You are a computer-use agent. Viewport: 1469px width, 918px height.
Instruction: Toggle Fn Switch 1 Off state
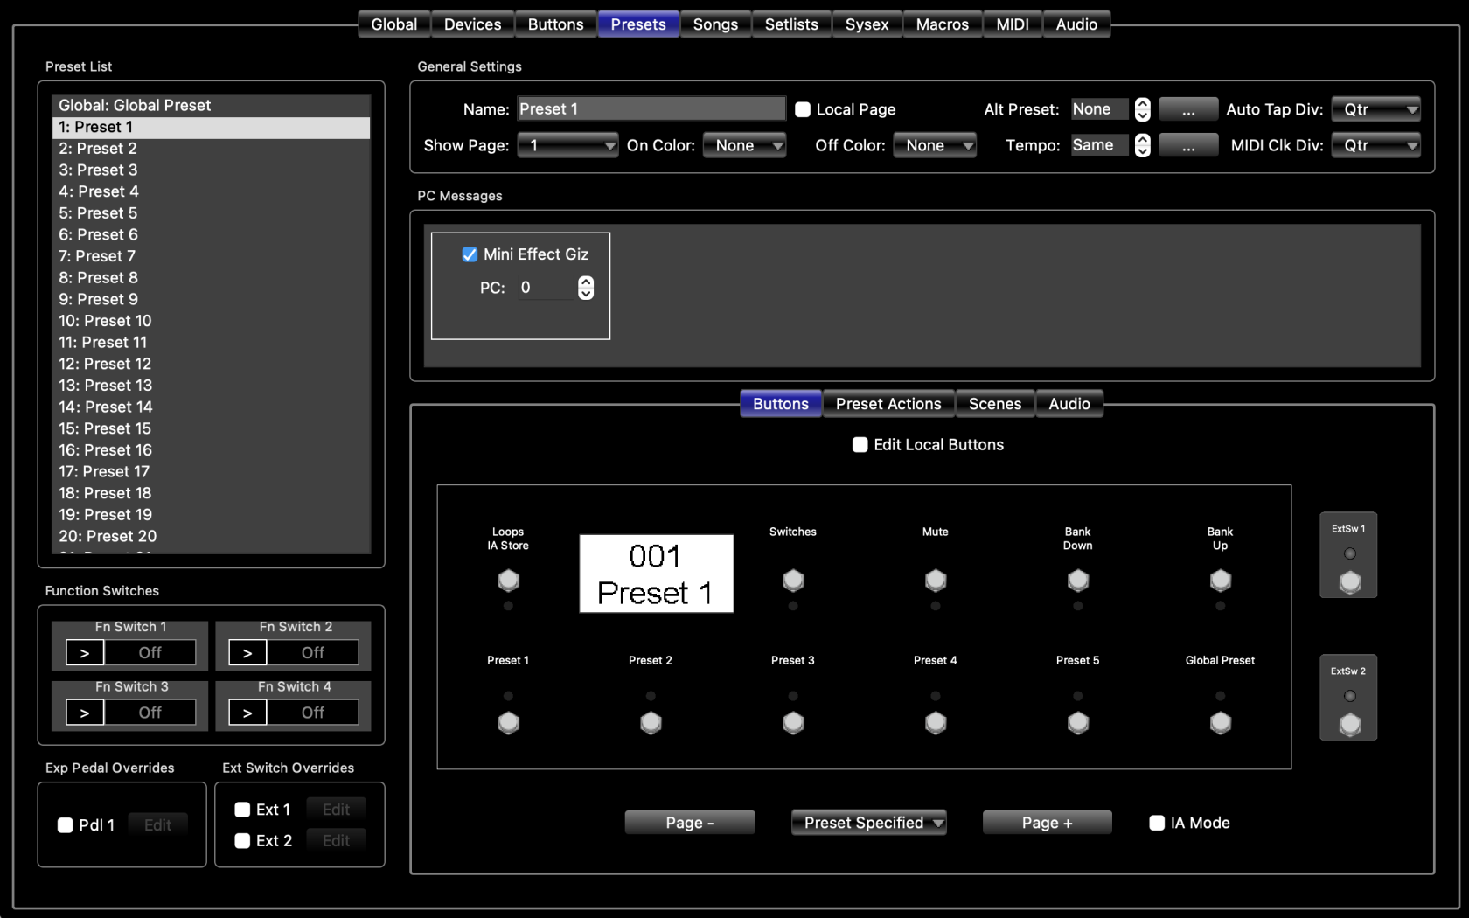pyautogui.click(x=150, y=652)
